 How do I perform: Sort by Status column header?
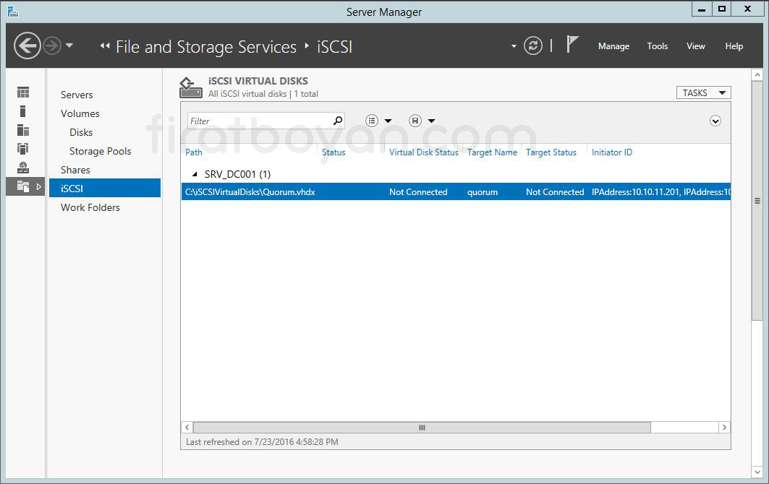point(333,152)
